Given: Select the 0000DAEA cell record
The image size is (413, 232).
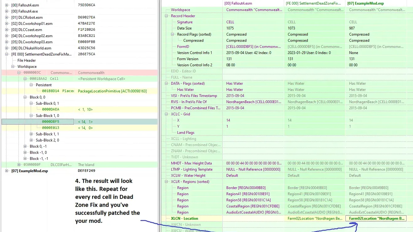Looking at the screenshot, I should [51, 109].
